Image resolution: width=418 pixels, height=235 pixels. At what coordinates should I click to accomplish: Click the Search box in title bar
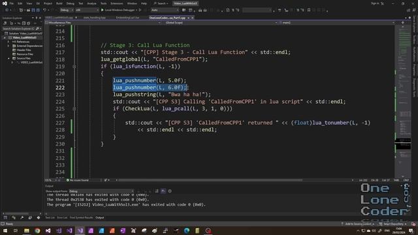pos(161,3)
